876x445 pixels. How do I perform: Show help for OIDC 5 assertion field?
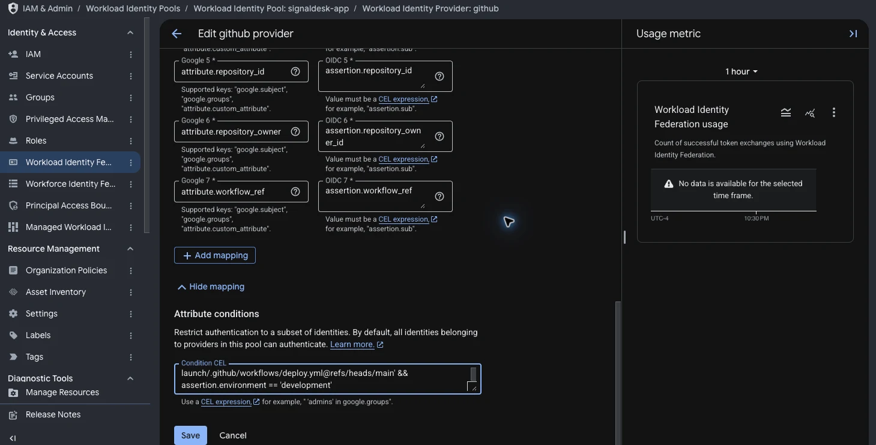pyautogui.click(x=440, y=76)
